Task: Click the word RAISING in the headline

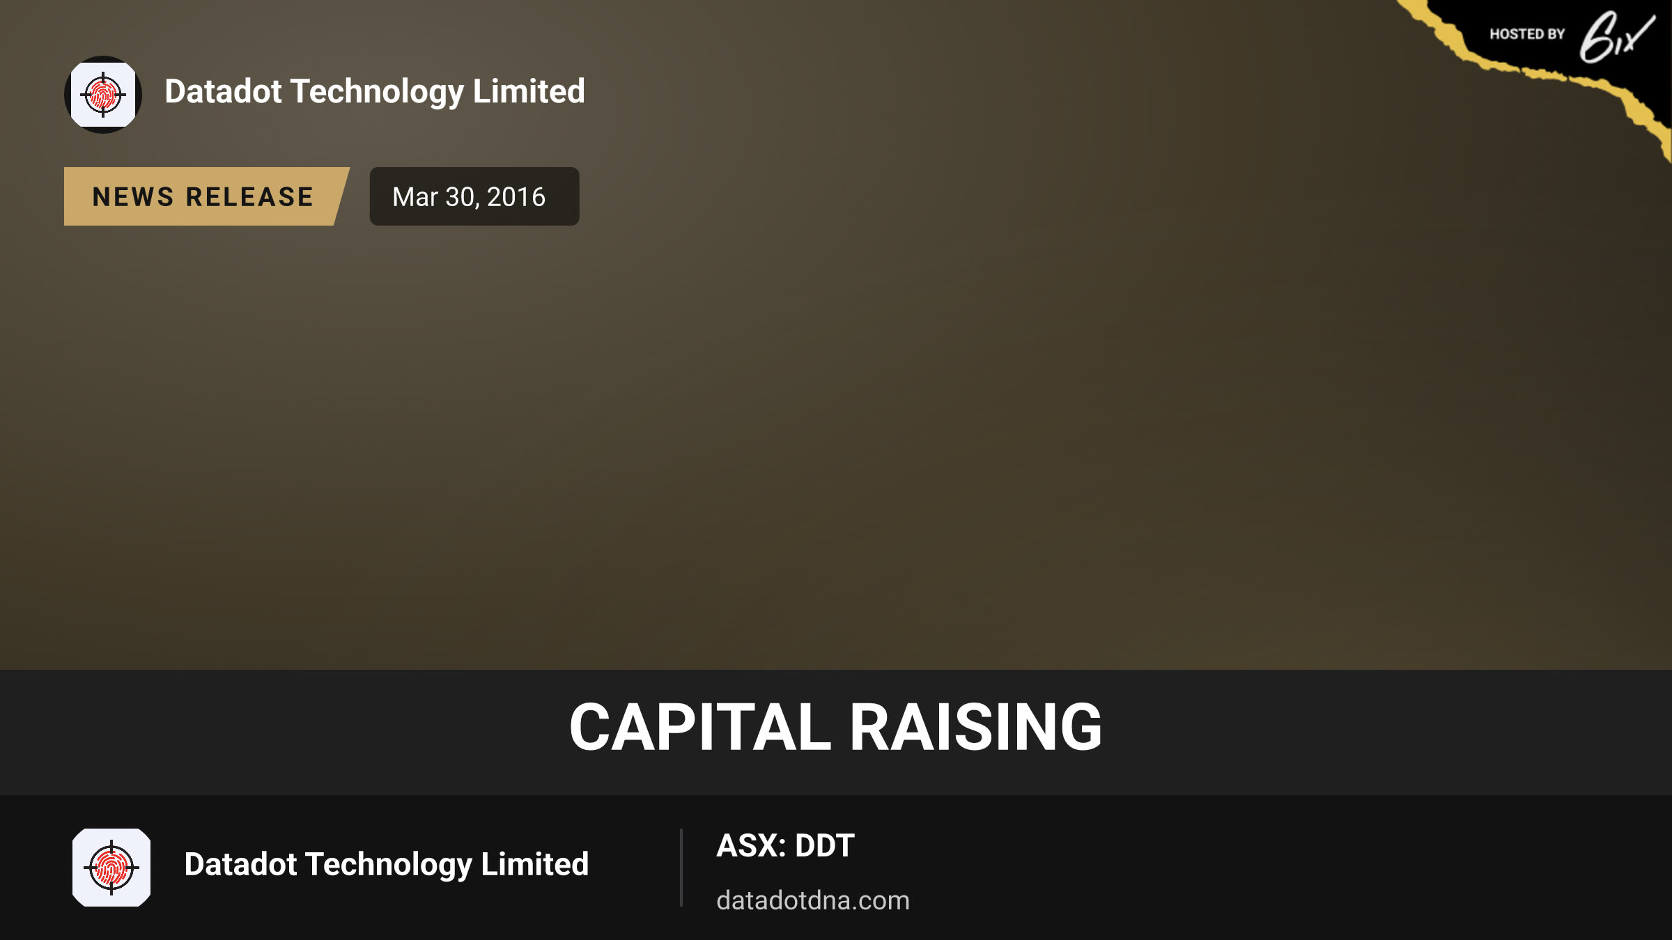Action: [x=976, y=727]
